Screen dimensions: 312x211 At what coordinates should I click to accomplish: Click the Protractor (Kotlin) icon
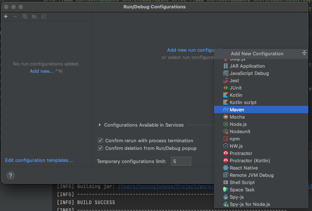click(225, 160)
